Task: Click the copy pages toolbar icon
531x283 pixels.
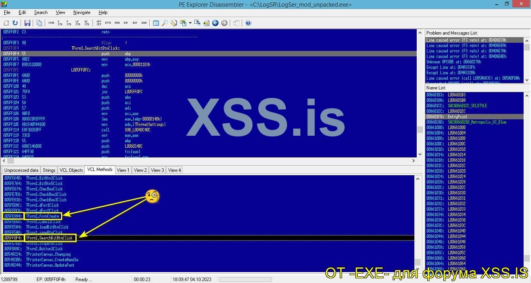Action: click(x=39, y=23)
